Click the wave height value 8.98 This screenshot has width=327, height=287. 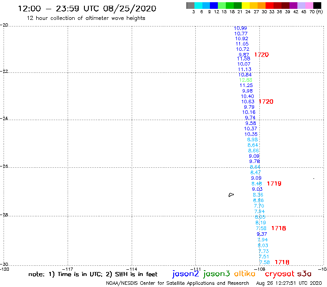coord(252,140)
